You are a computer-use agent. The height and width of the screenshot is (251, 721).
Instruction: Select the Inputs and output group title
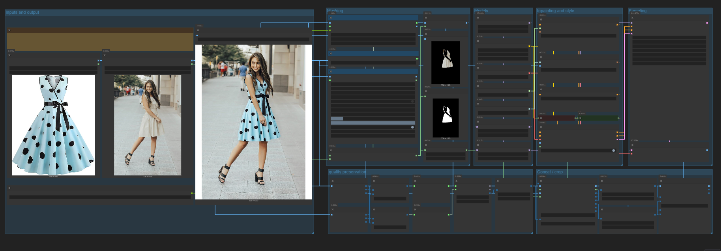[22, 13]
